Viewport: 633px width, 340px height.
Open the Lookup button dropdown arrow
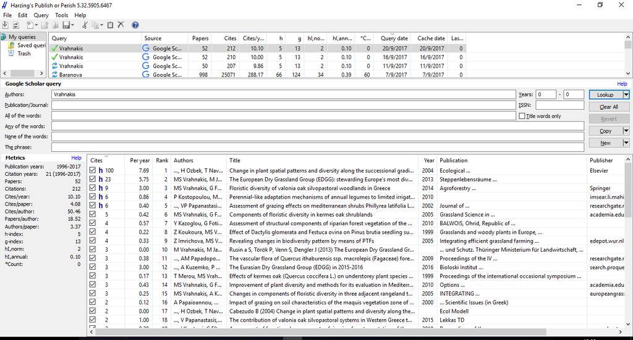[626, 94]
